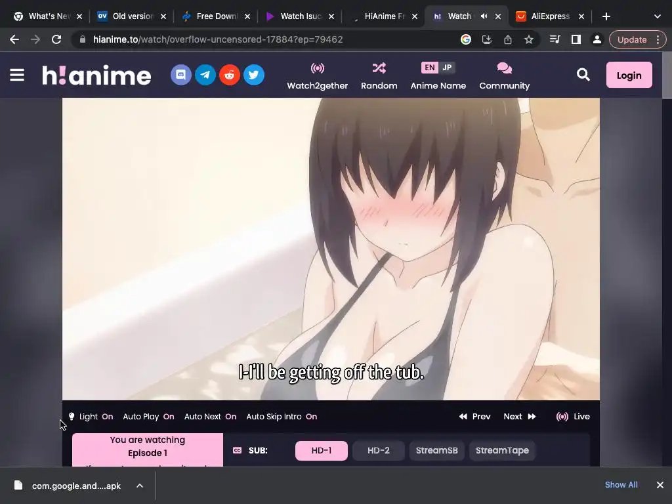Open the browser profile icon

(597, 39)
